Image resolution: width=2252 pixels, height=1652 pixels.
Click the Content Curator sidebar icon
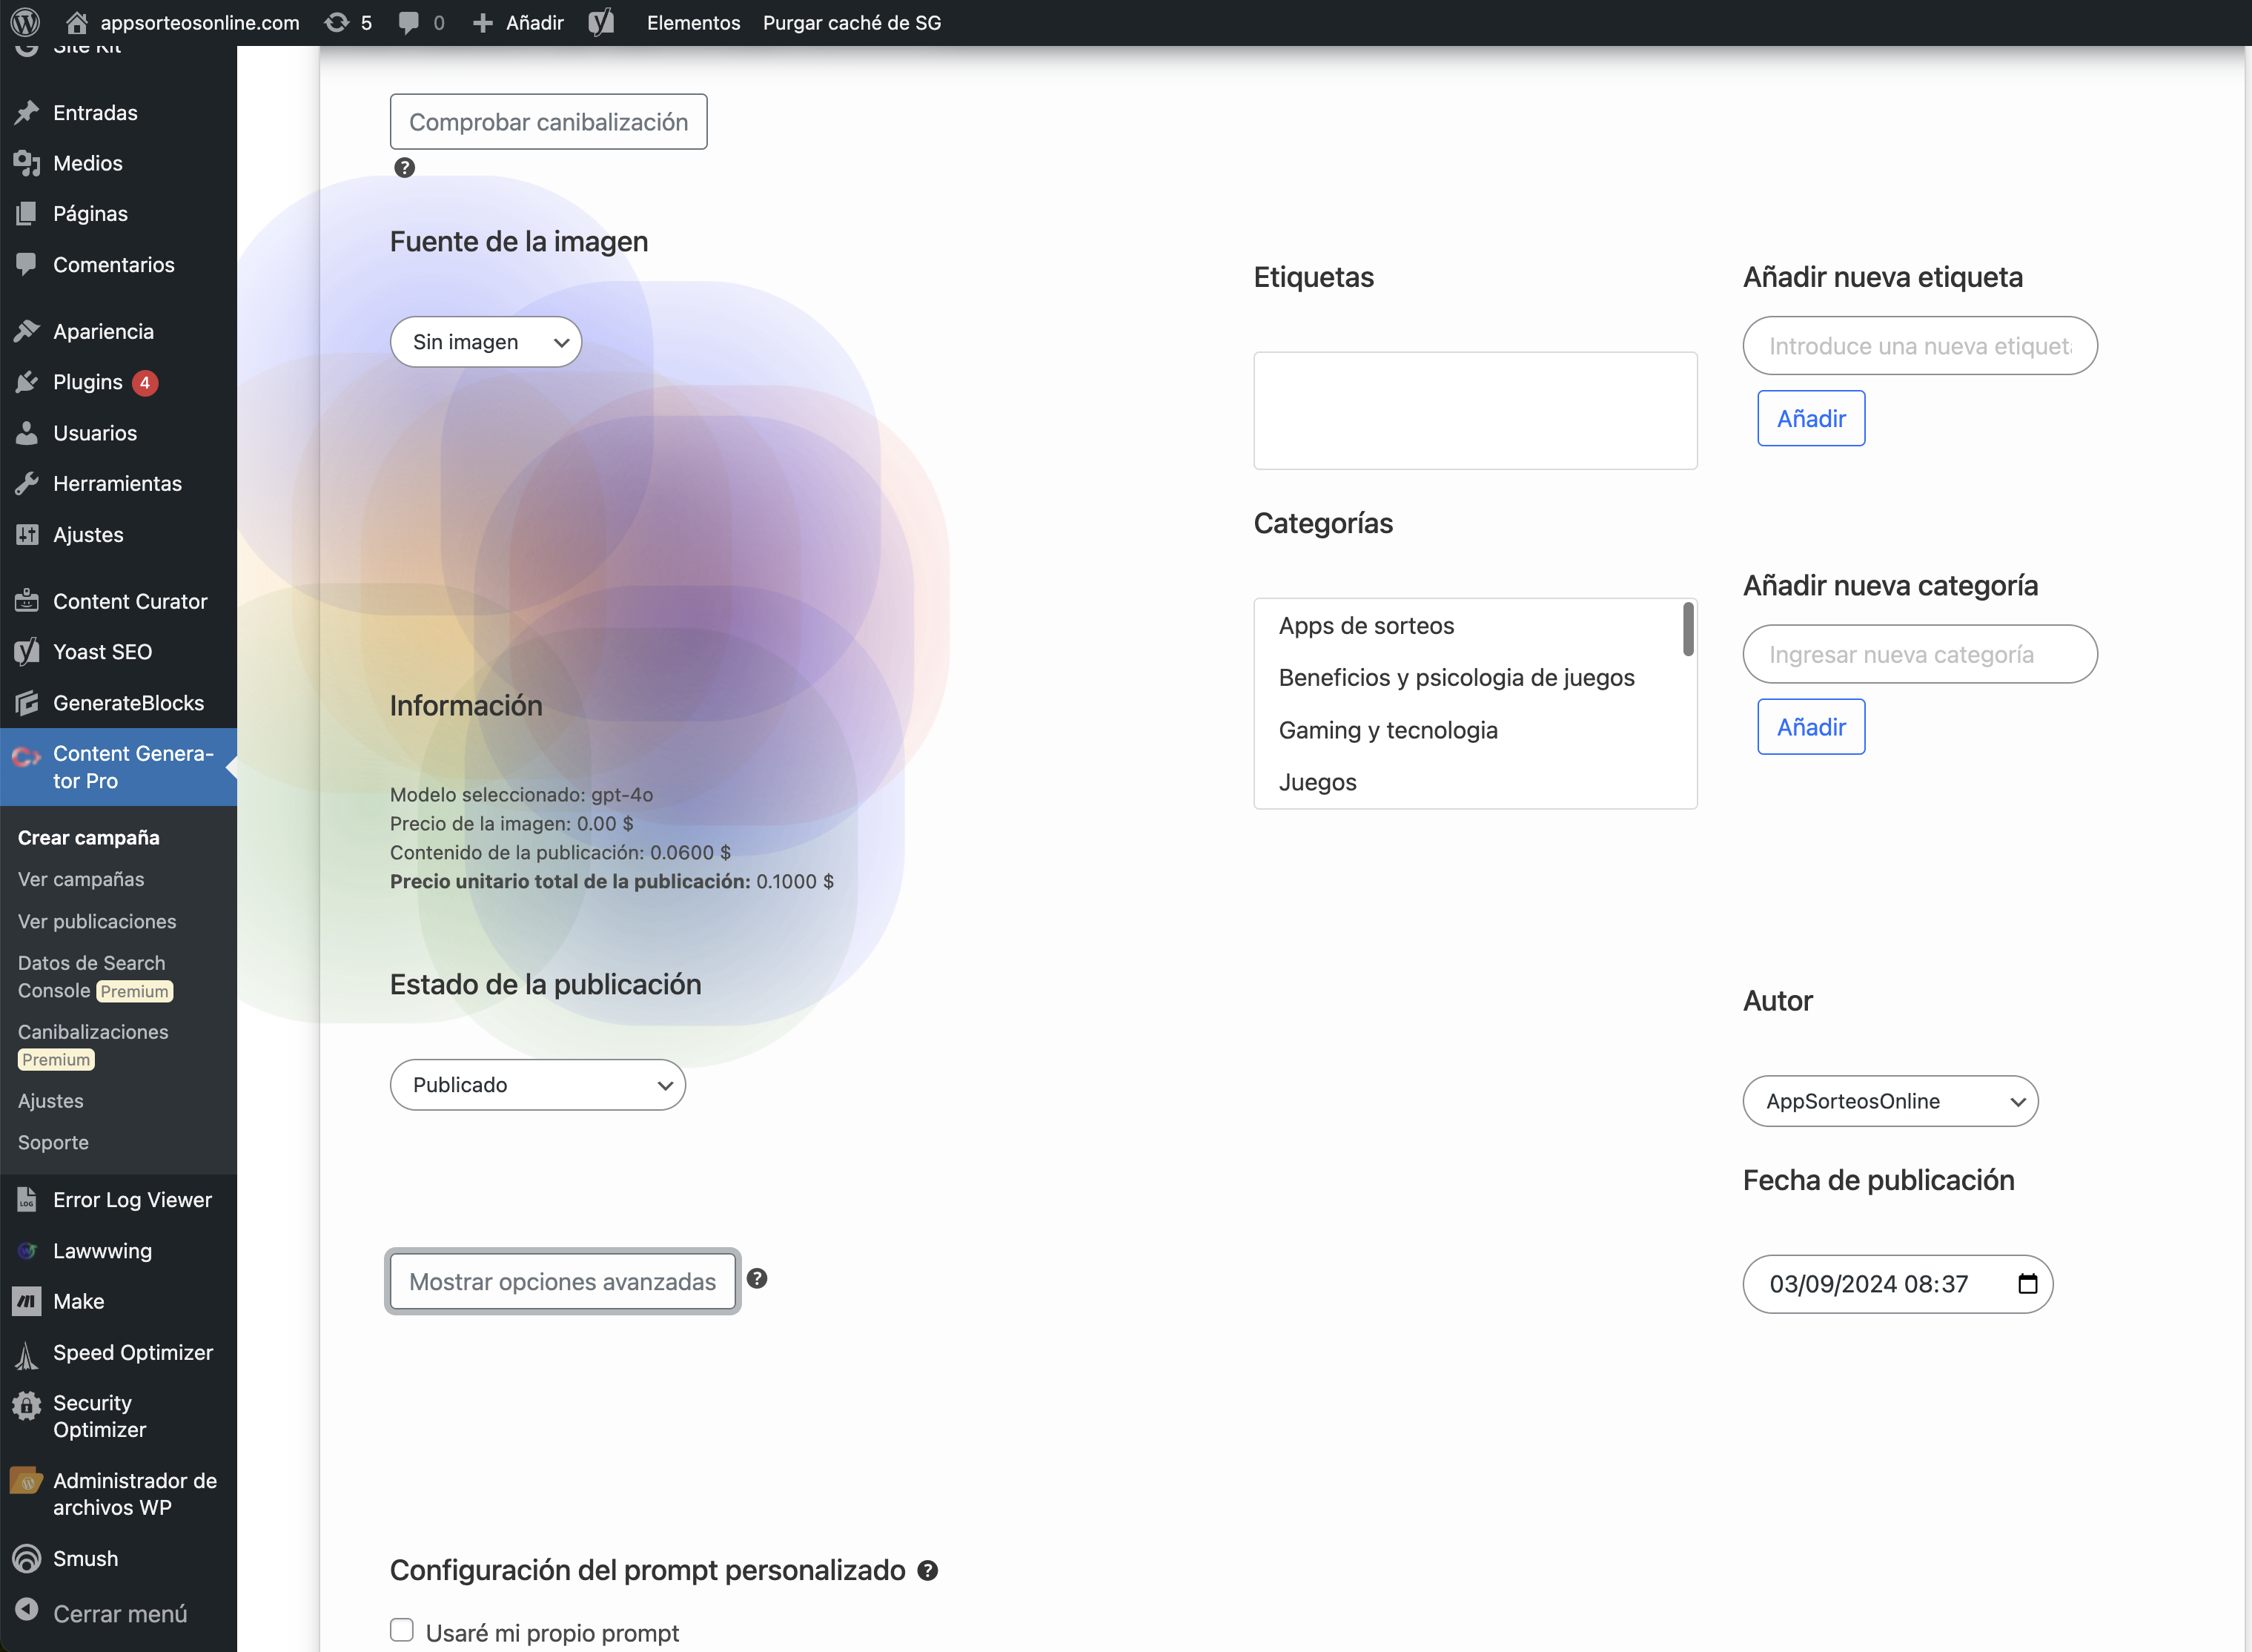pos(27,601)
